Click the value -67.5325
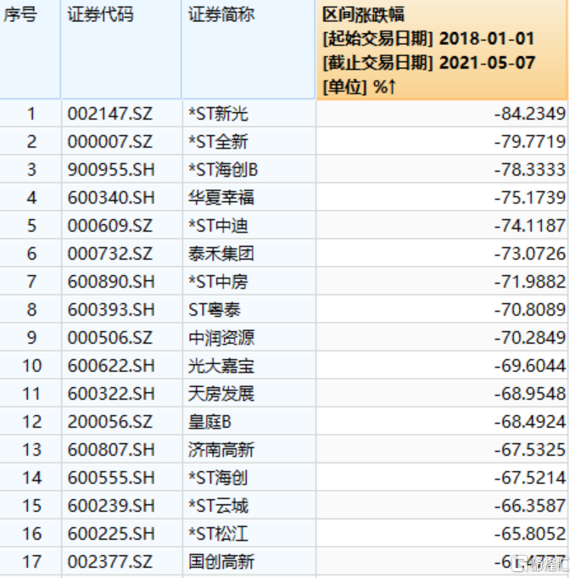 [530, 450]
